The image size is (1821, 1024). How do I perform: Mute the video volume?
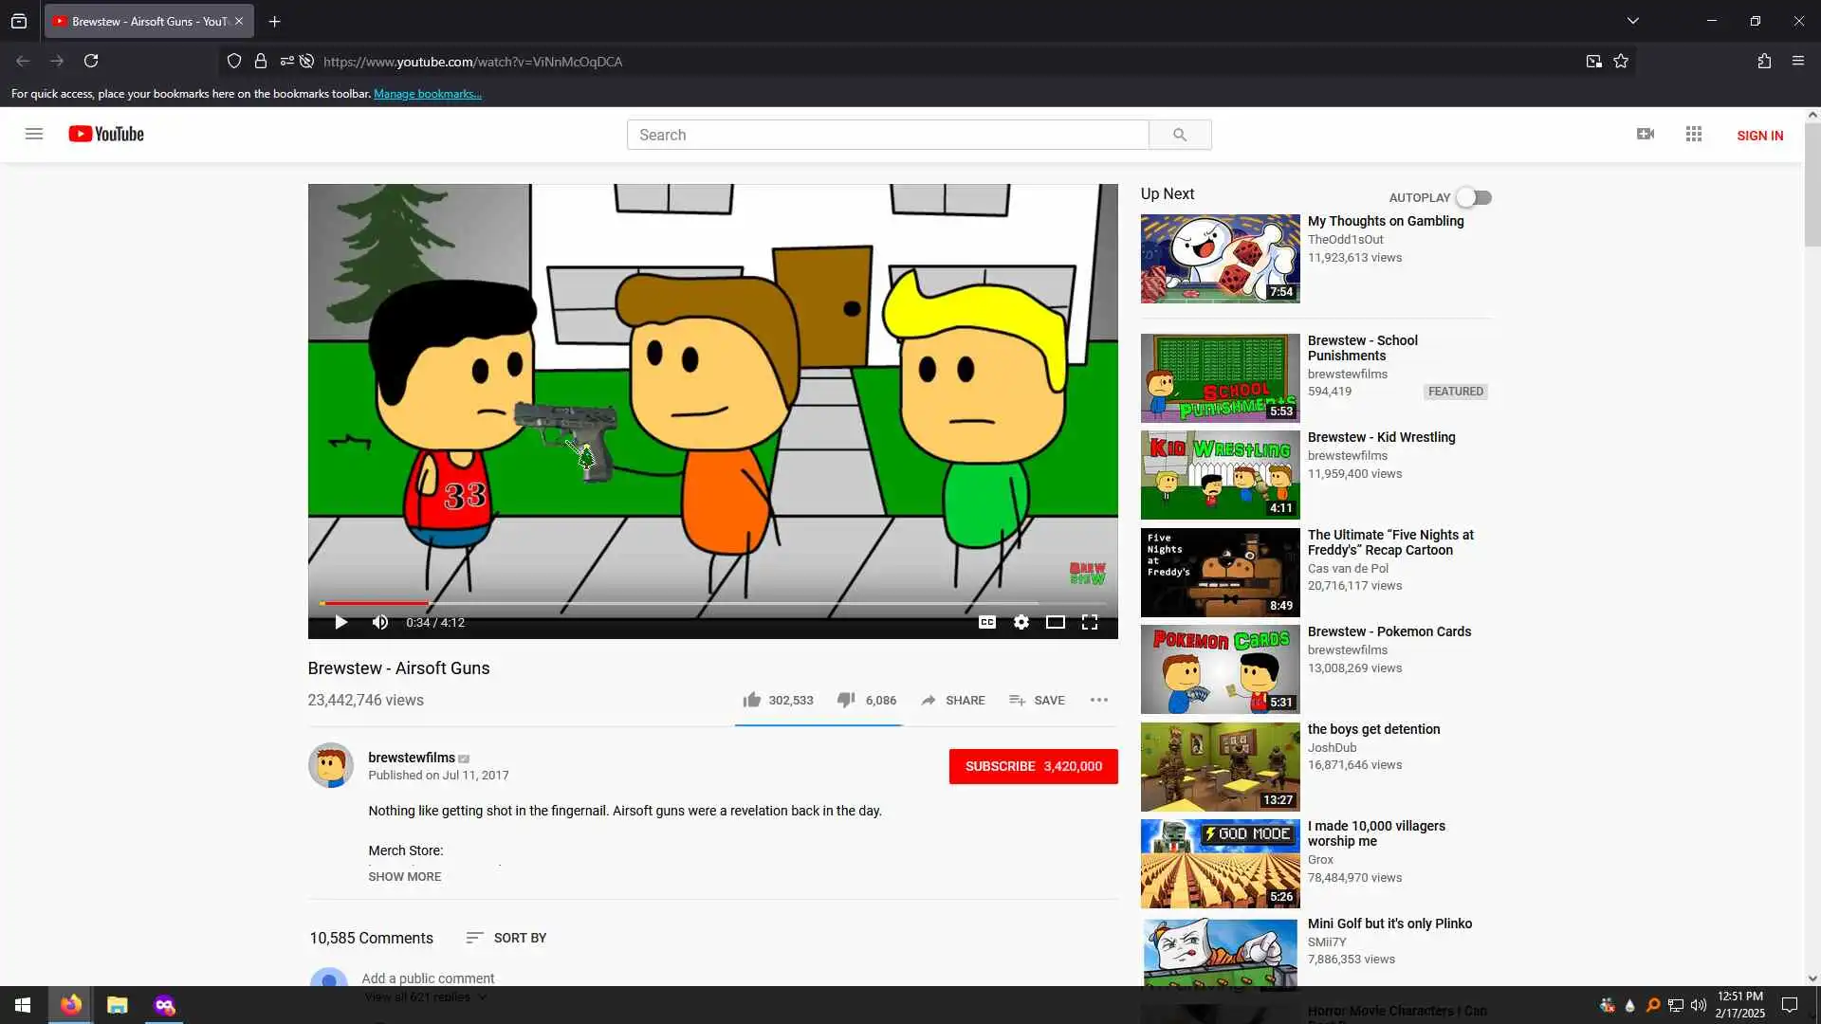[x=380, y=622]
